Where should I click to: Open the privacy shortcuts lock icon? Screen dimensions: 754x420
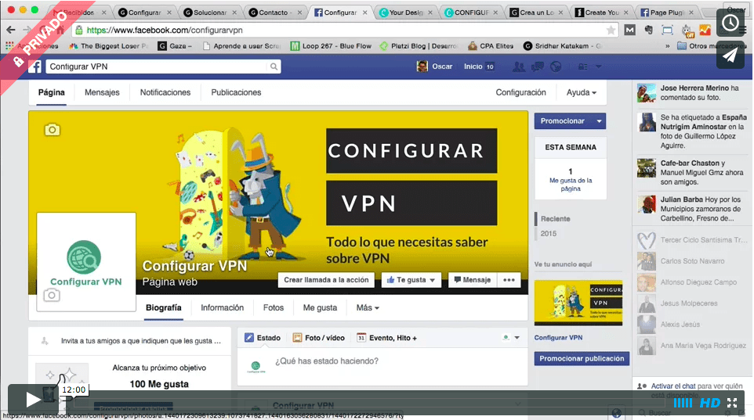click(582, 66)
